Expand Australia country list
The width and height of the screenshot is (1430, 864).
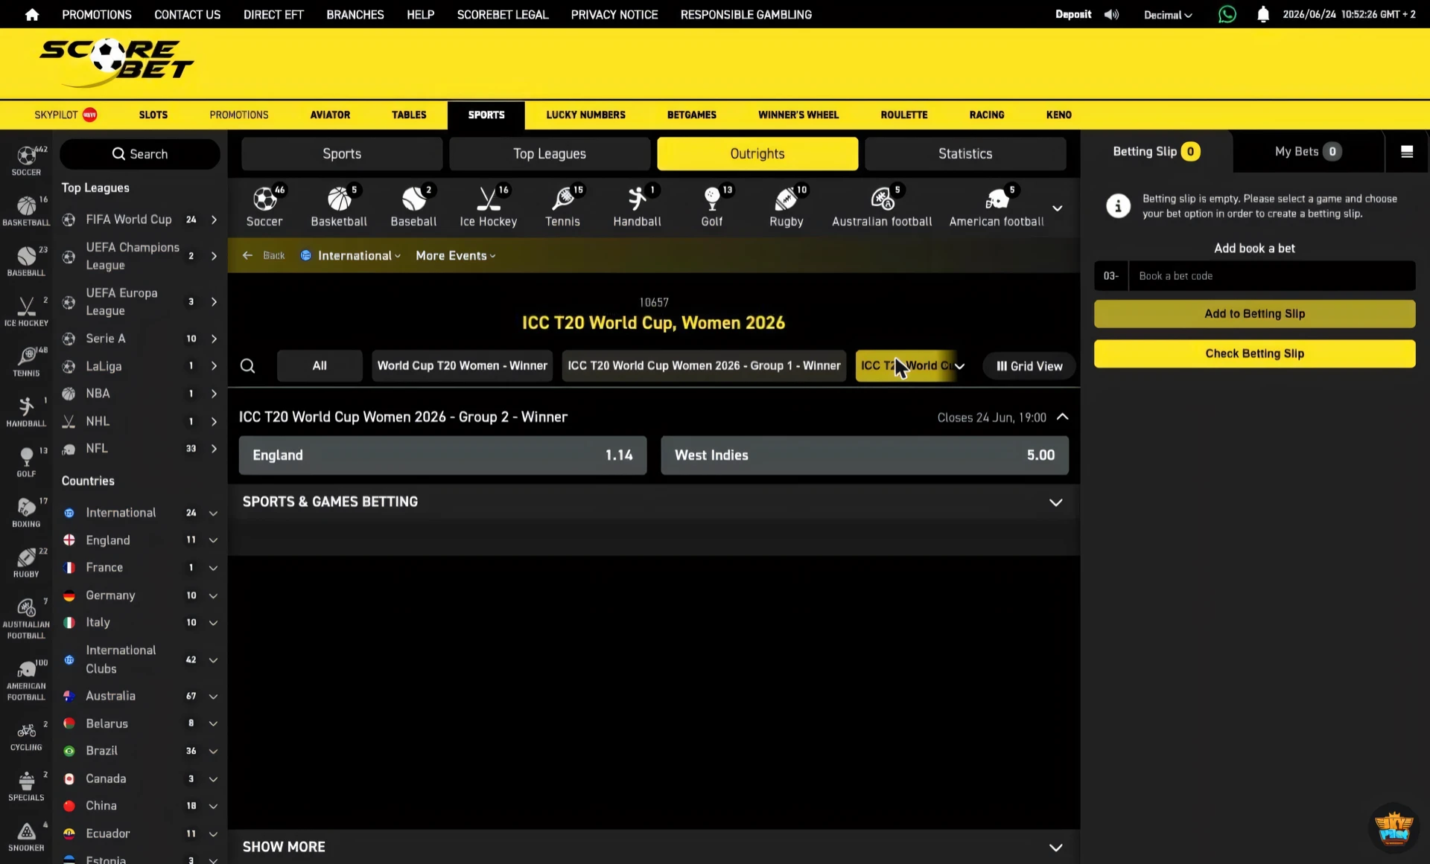click(x=213, y=697)
